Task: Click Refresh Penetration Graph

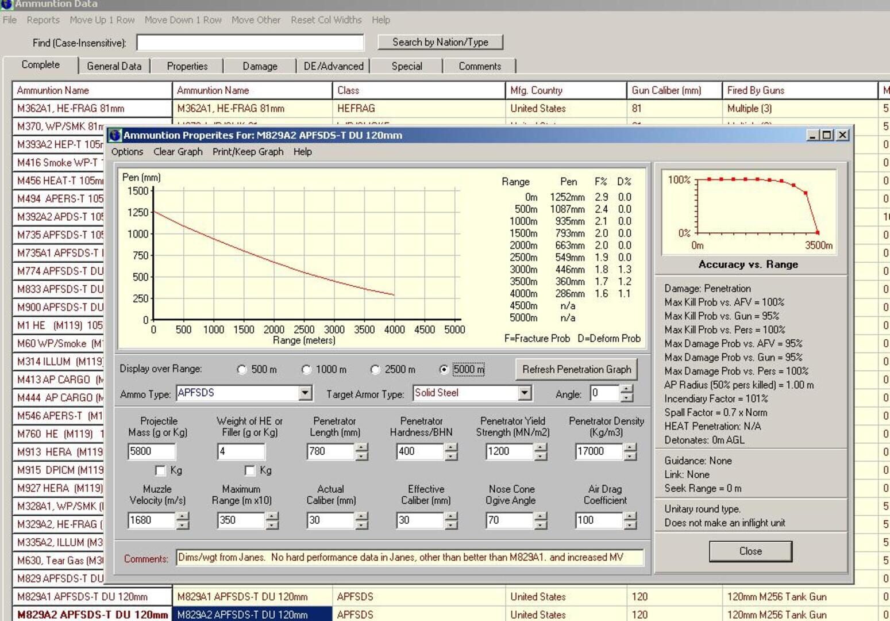Action: [x=576, y=369]
